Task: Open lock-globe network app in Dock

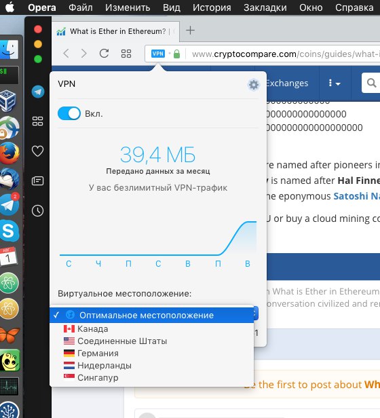Action: (x=9, y=128)
